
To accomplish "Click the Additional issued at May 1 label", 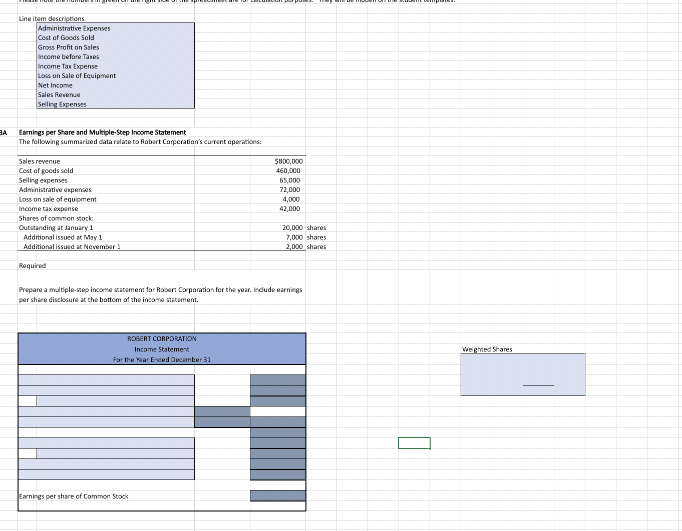I will pos(63,237).
